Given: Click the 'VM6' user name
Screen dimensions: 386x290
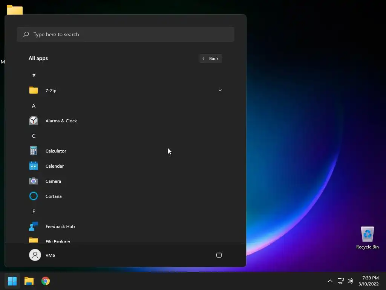Looking at the screenshot, I should pyautogui.click(x=50, y=255).
